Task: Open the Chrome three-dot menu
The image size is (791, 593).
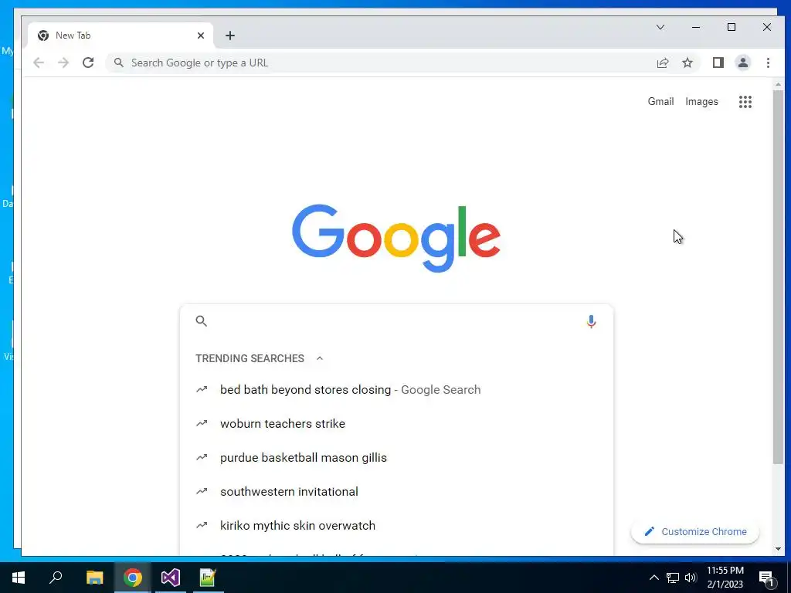Action: click(x=768, y=63)
